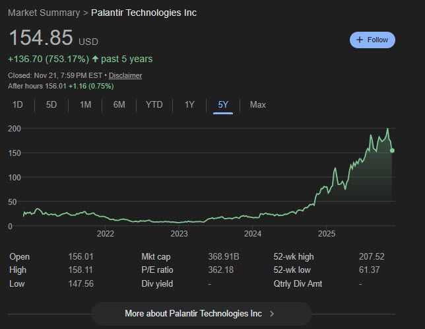Click the green up arrow icon
The image size is (425, 329).
[95, 59]
